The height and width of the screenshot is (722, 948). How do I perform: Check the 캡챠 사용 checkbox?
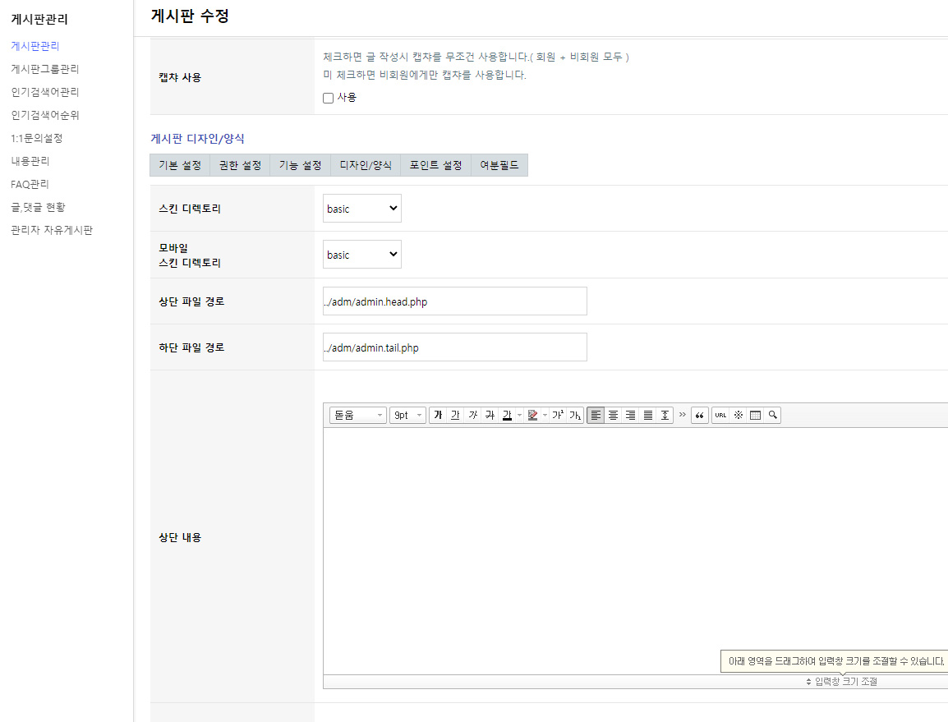(x=329, y=98)
